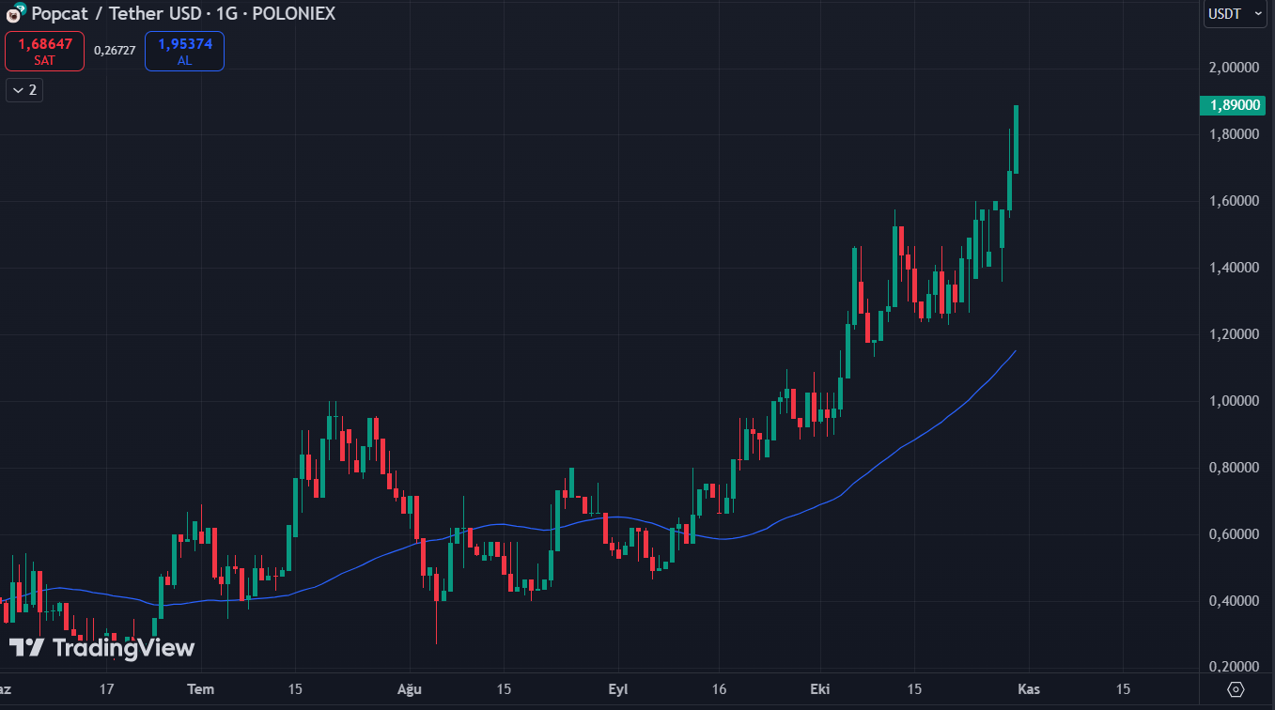1275x710 pixels.
Task: Click the Popcat / Tether USD symbol title
Action: [183, 14]
